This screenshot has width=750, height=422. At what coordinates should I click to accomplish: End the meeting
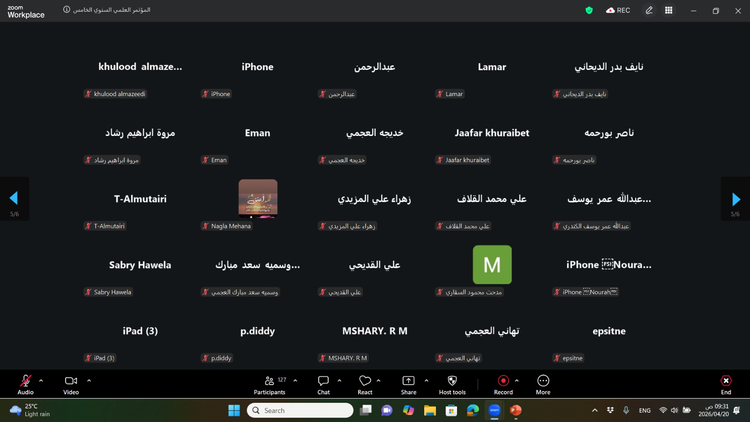726,384
